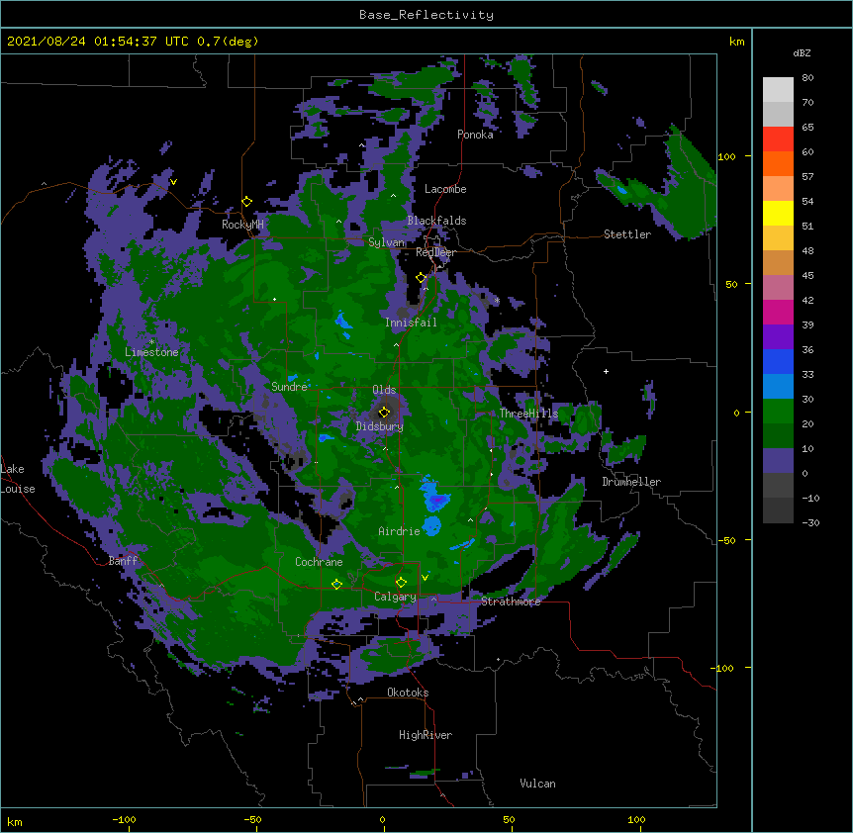
Task: Click the yellow V marker northwest of RockyMH
Action: 173,182
